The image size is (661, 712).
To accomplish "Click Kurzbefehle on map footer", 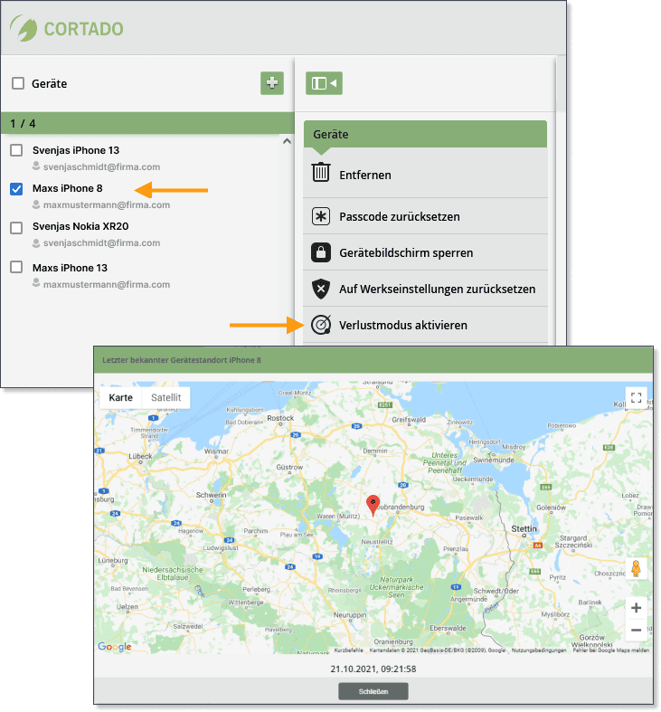I will [349, 650].
